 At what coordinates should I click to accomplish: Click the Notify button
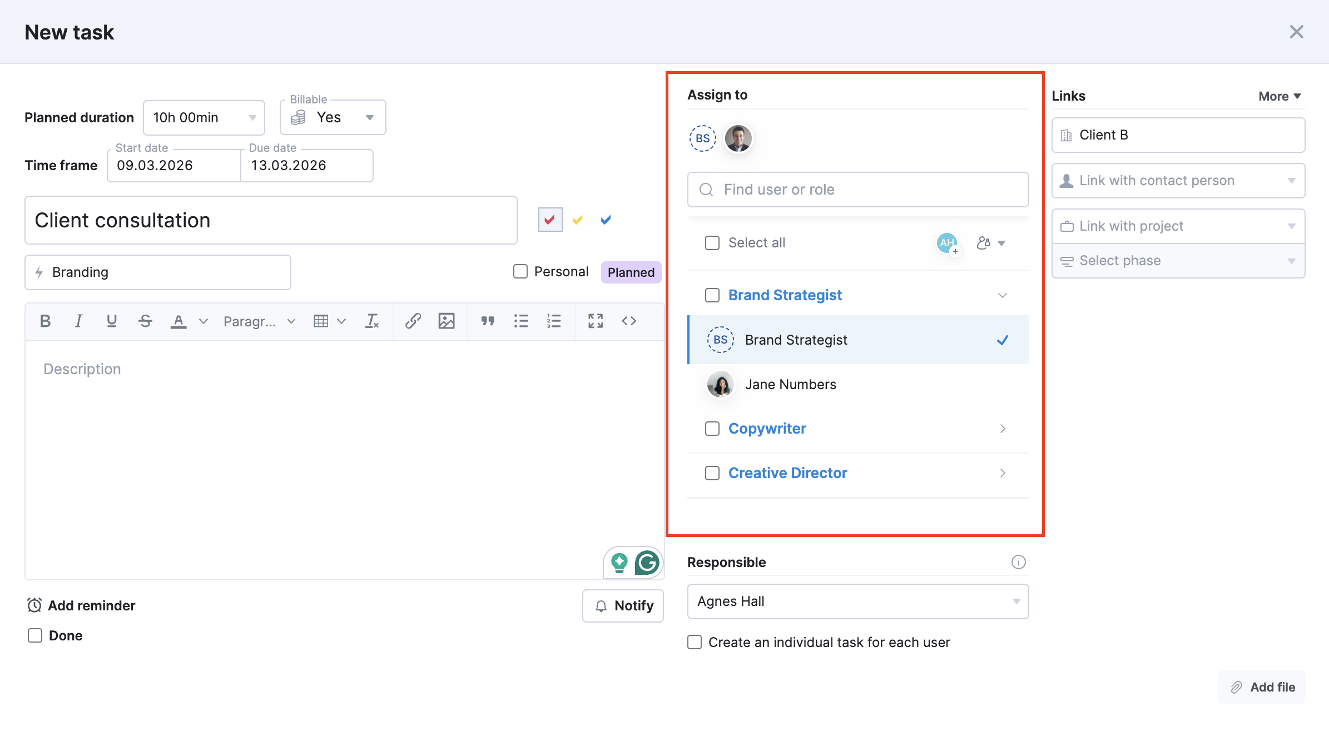tap(623, 606)
